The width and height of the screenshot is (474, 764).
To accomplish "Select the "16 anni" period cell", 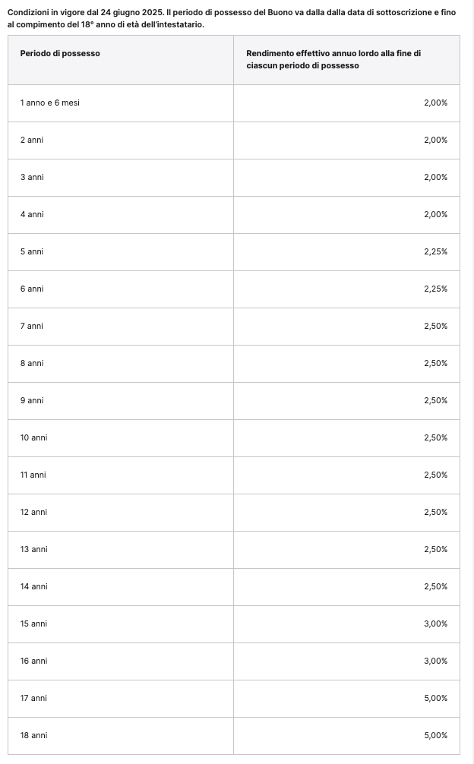I will (x=33, y=661).
